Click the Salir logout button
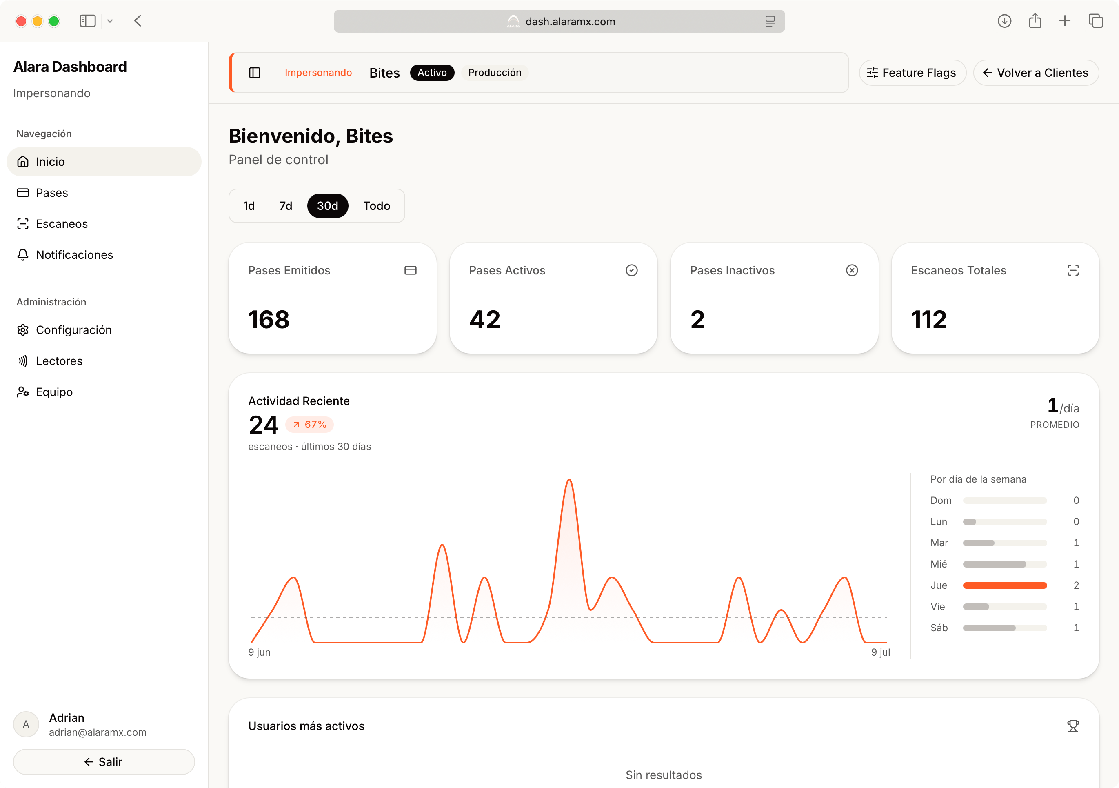The width and height of the screenshot is (1119, 788). [x=104, y=762]
